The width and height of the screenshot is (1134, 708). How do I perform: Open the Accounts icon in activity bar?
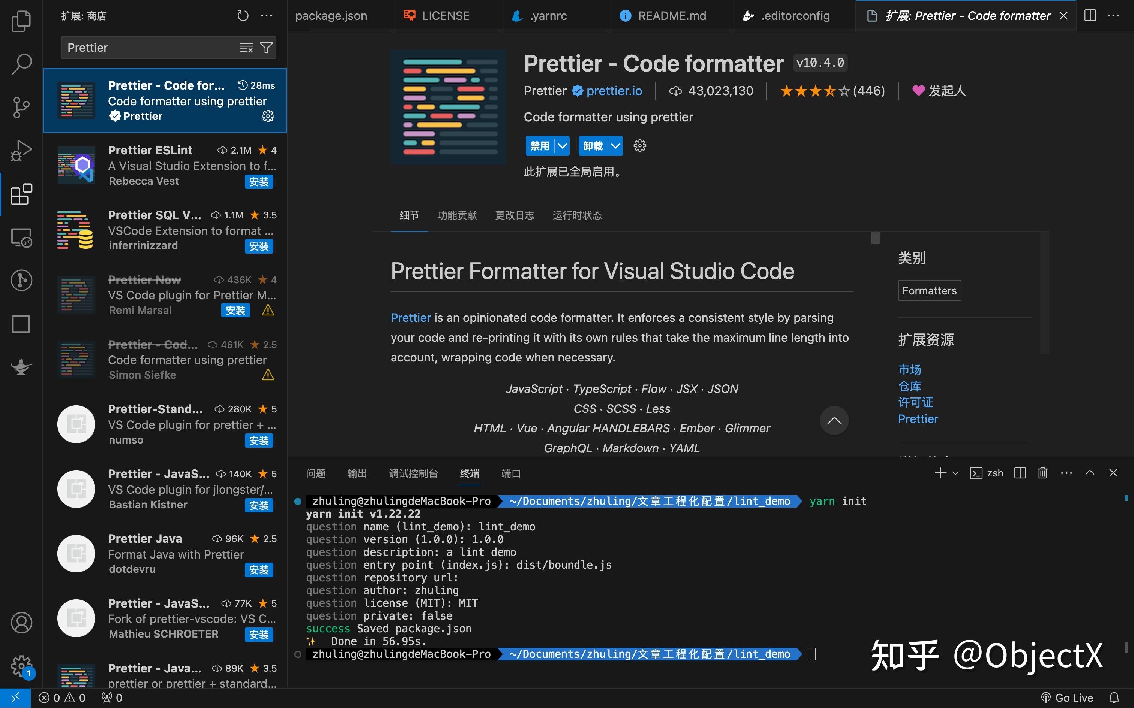click(x=21, y=623)
